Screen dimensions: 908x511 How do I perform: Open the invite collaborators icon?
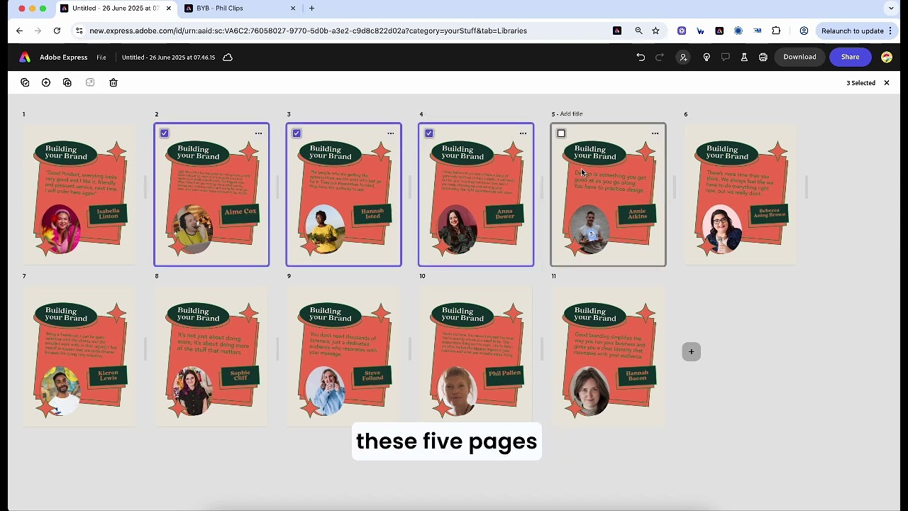(683, 57)
